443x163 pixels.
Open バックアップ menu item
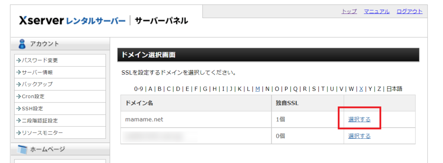(60, 84)
